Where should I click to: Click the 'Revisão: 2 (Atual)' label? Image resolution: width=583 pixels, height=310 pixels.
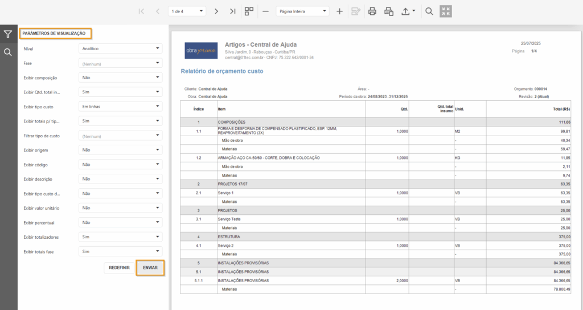(534, 96)
